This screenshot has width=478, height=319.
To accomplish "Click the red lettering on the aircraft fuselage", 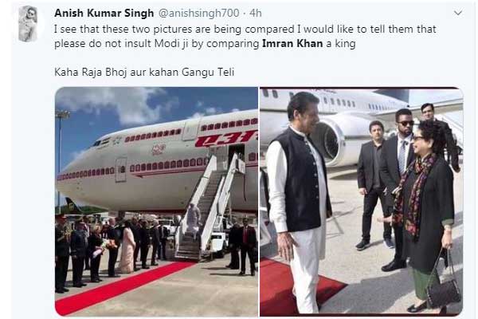I will pyautogui.click(x=225, y=139).
